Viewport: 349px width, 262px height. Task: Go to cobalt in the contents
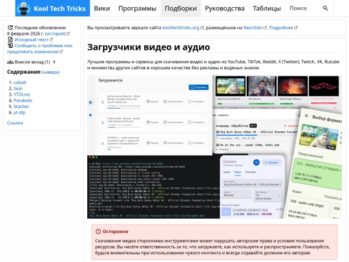tap(20, 82)
